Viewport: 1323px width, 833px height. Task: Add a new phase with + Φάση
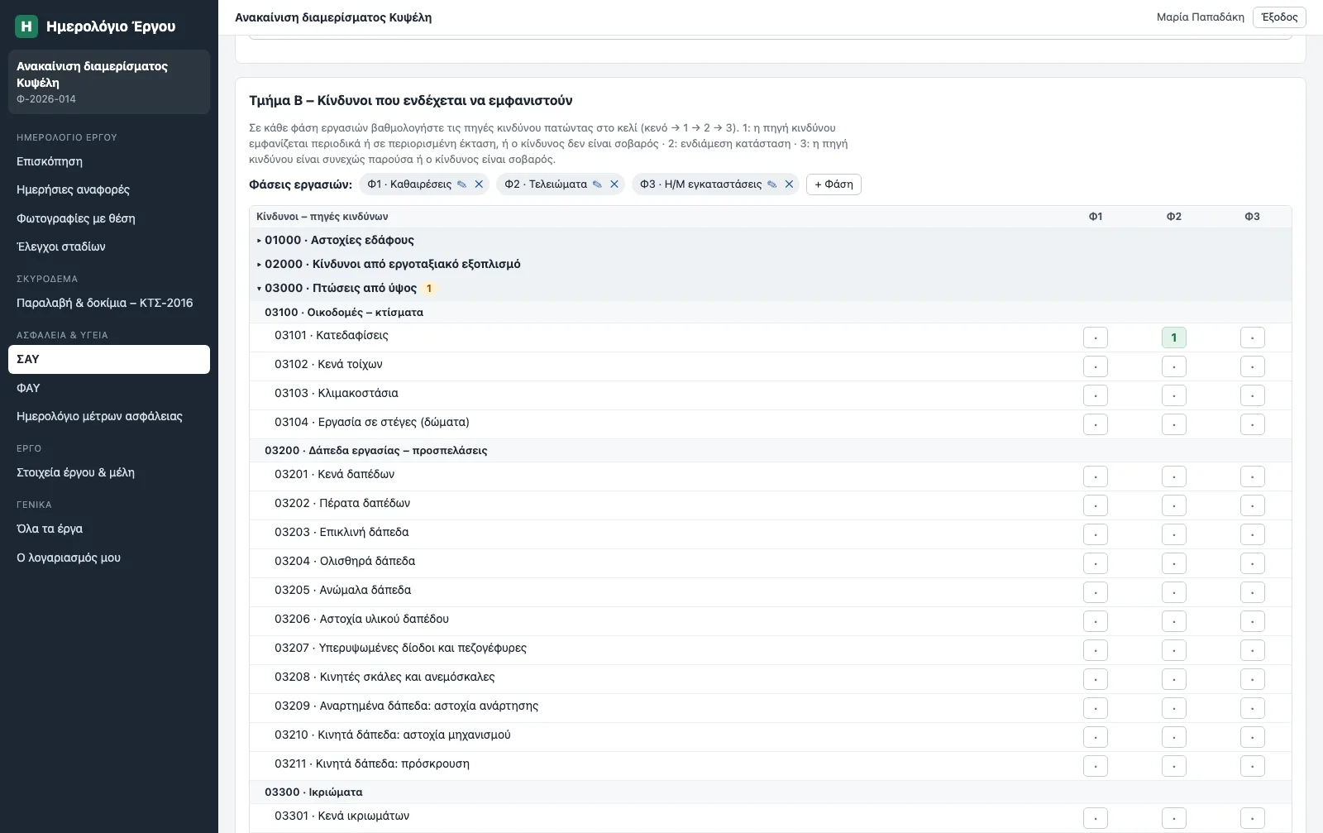(x=833, y=184)
